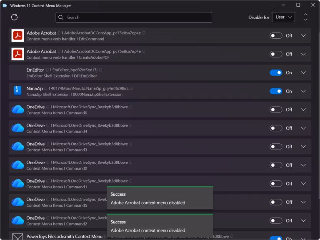Click the Disable for label
Viewport: 320px width, 240px height.
259,17
